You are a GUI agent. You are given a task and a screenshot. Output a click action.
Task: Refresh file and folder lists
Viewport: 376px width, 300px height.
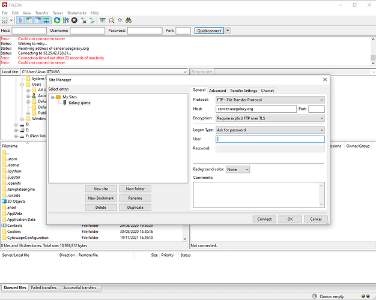pyautogui.click(x=57, y=20)
